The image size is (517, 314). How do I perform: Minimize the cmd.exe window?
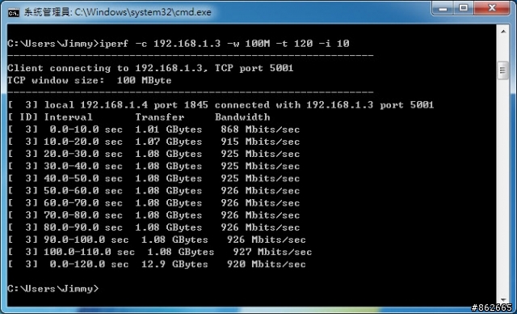(x=443, y=8)
